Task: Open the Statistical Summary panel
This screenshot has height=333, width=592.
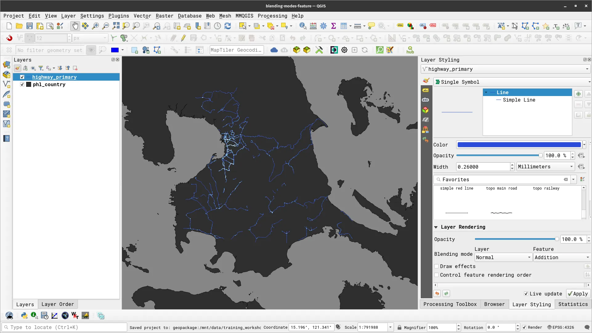Action: tap(334, 26)
